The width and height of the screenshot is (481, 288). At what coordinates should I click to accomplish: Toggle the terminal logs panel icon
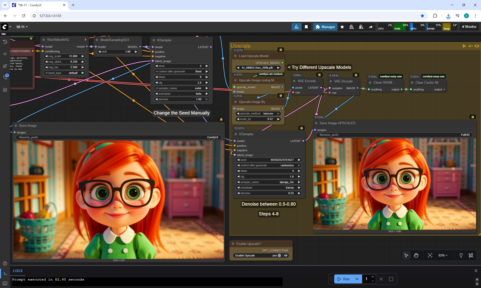(5, 273)
